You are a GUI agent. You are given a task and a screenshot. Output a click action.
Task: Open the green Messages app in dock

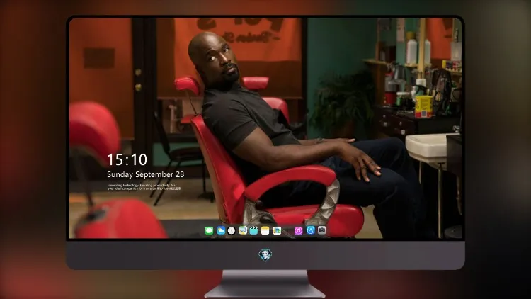[x=209, y=231]
